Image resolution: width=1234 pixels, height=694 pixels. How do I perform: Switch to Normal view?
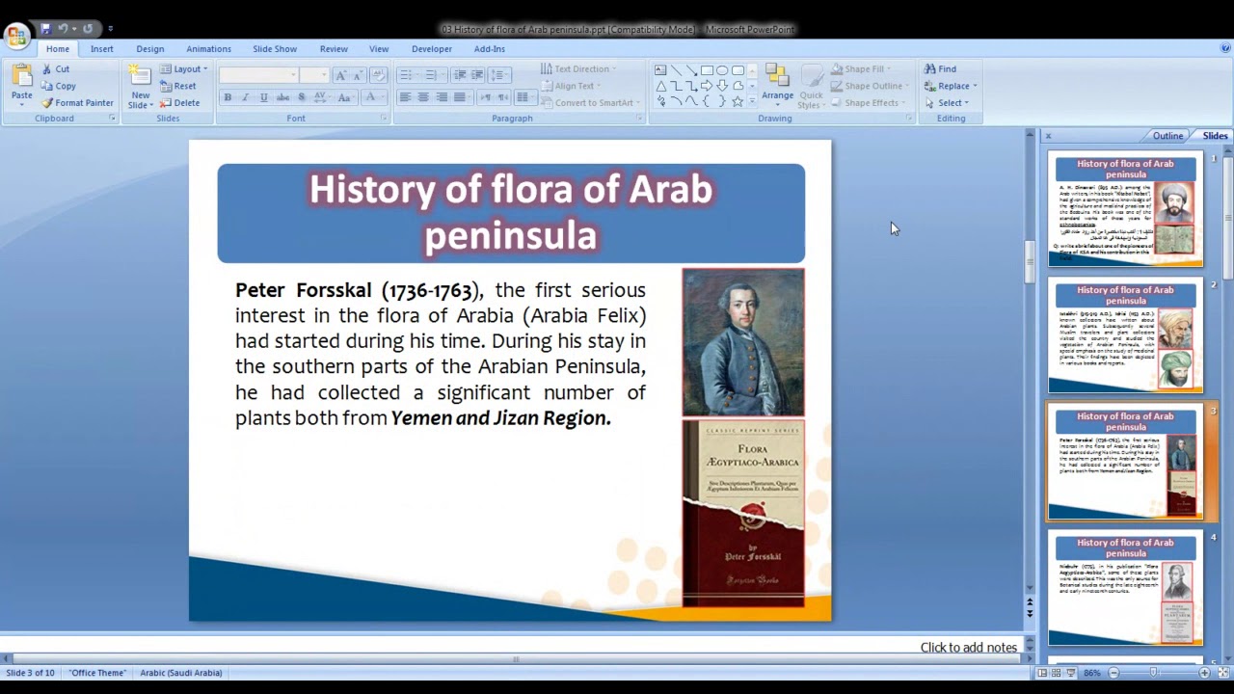coord(1042,673)
